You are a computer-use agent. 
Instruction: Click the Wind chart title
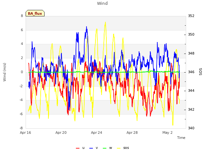tap(102, 3)
